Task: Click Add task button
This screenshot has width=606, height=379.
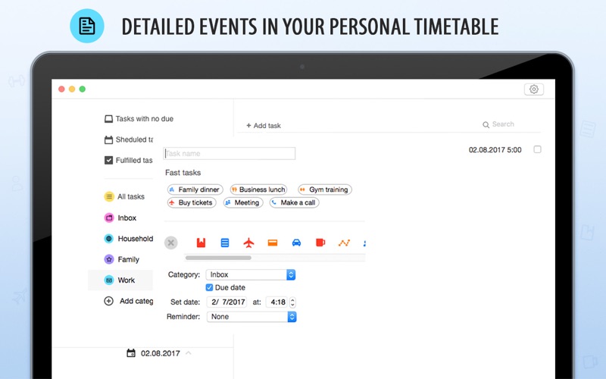Action: 264,126
